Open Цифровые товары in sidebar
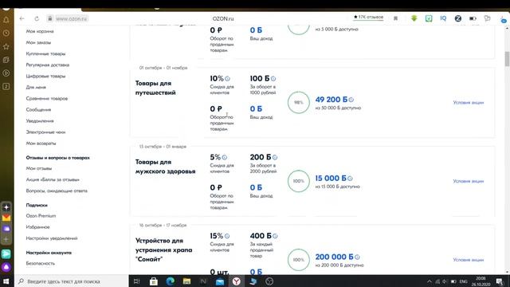 point(45,77)
